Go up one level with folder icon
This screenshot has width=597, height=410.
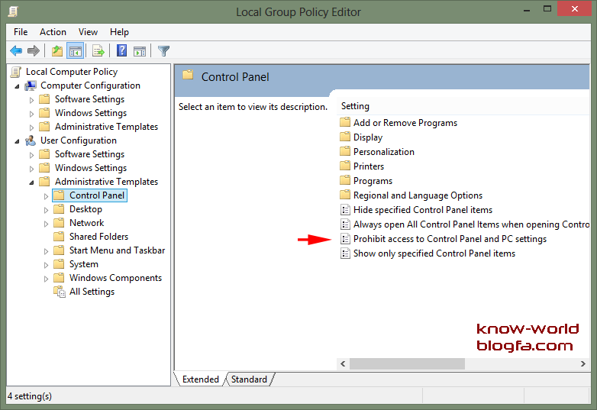click(x=57, y=51)
